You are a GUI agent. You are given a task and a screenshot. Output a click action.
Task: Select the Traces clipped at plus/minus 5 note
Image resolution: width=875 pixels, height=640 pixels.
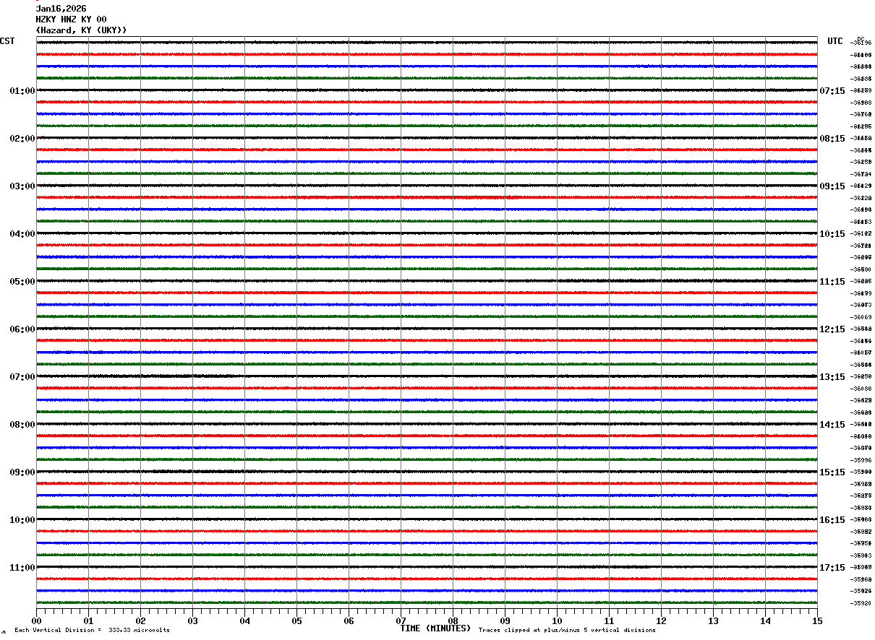point(567,631)
